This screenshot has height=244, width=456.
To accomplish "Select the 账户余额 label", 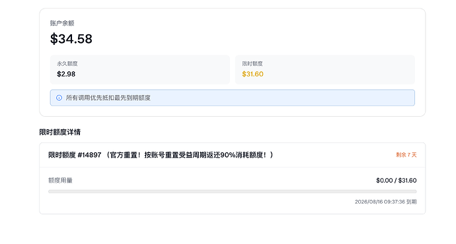I will 62,23.
